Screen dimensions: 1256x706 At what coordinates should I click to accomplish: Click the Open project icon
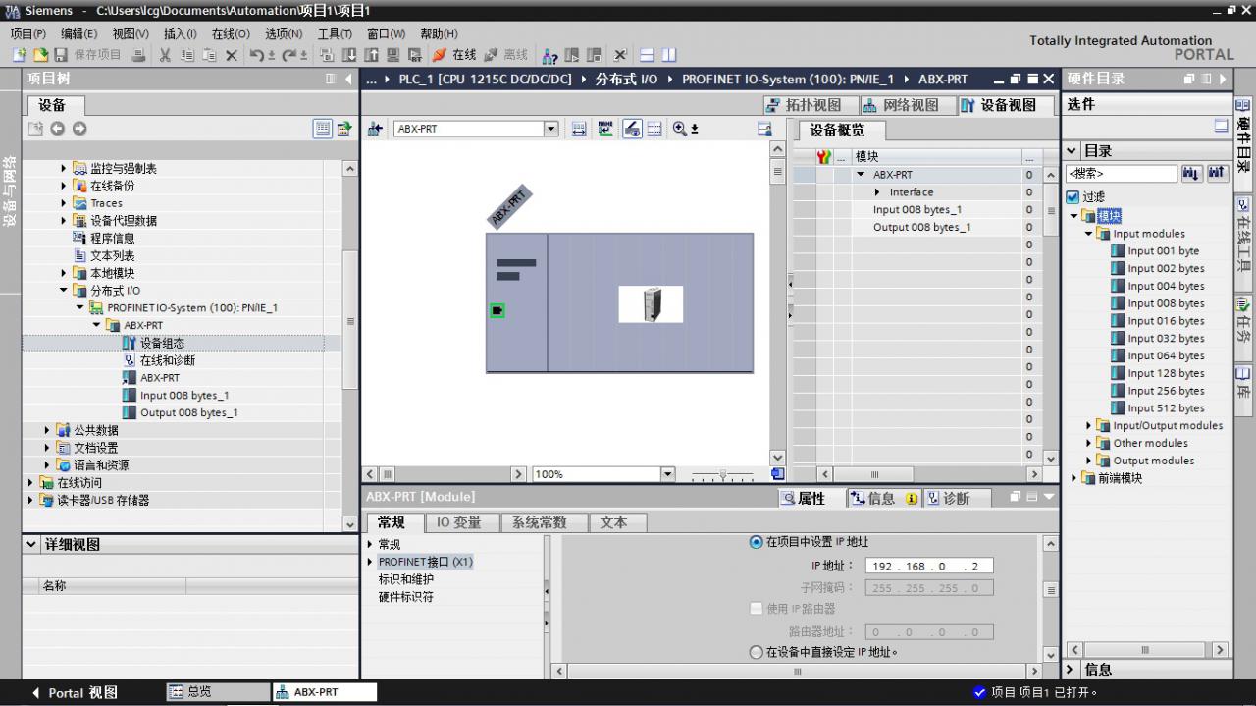coord(40,55)
